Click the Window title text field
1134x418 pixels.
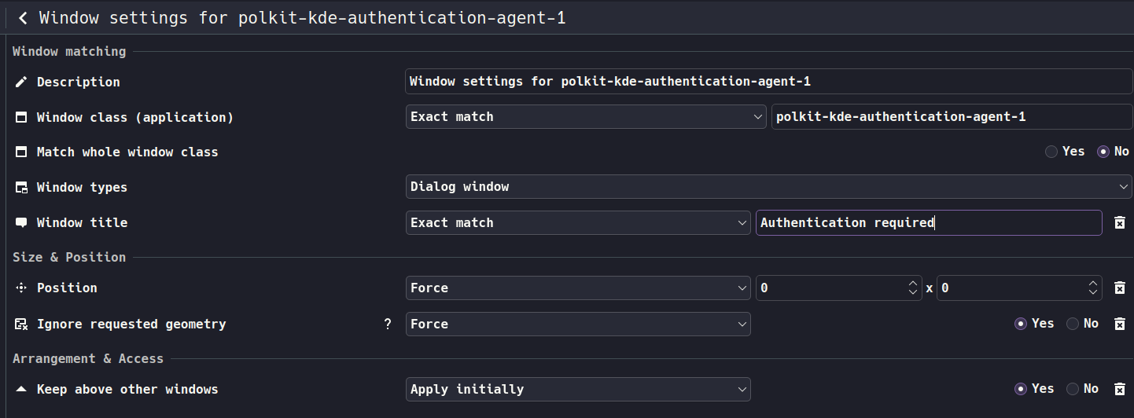click(928, 223)
